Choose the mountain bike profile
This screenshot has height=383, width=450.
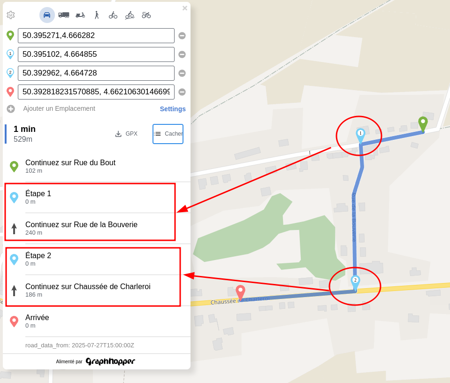[x=130, y=15]
